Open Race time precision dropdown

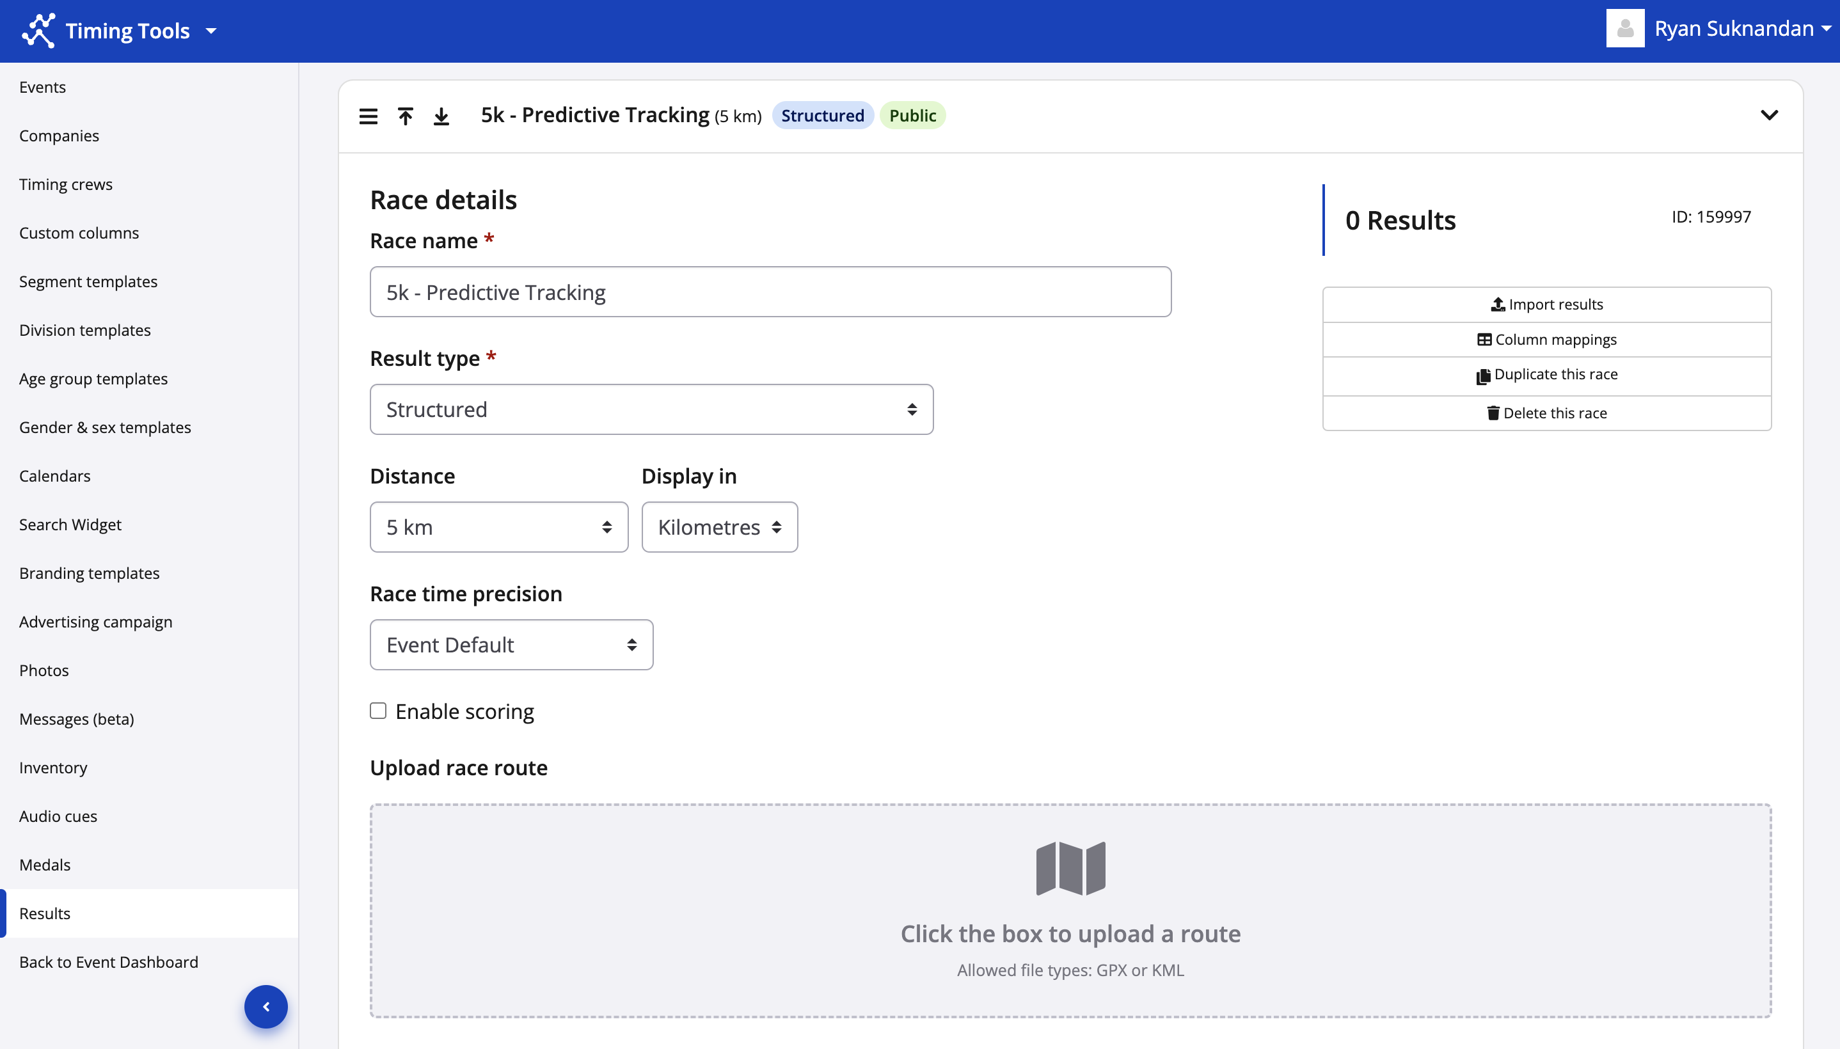tap(511, 645)
